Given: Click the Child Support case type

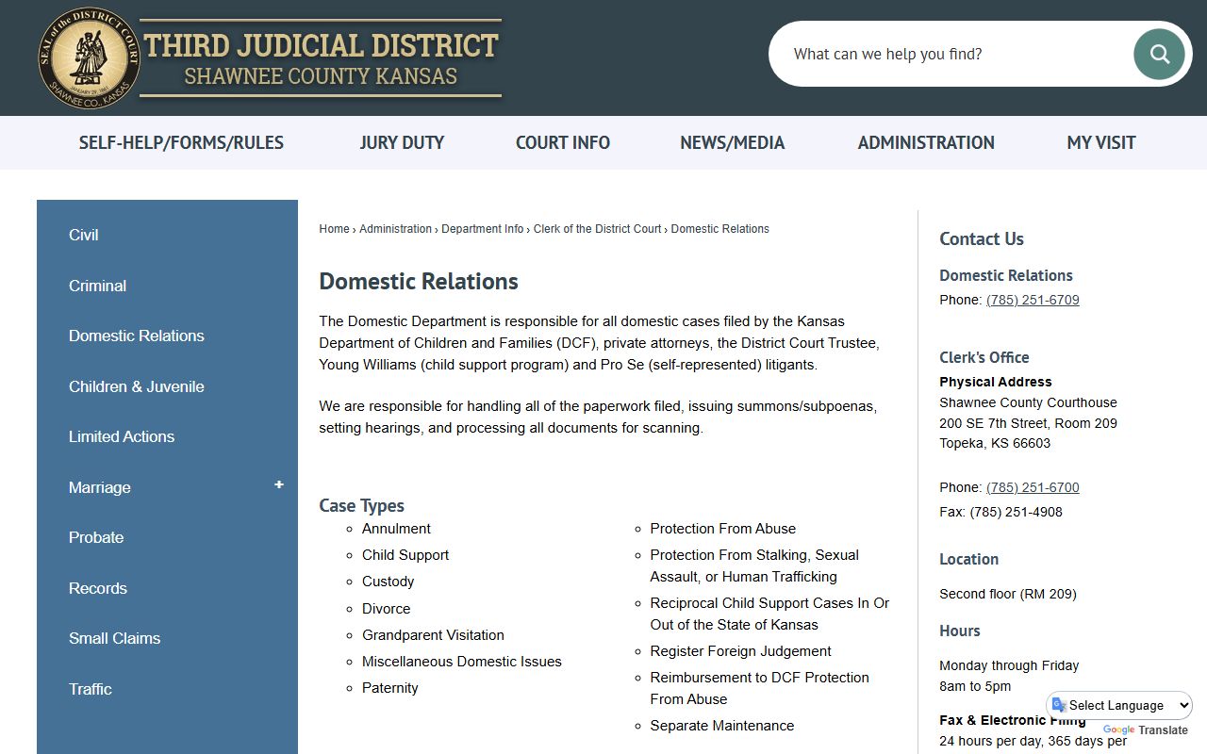Looking at the screenshot, I should coord(405,555).
